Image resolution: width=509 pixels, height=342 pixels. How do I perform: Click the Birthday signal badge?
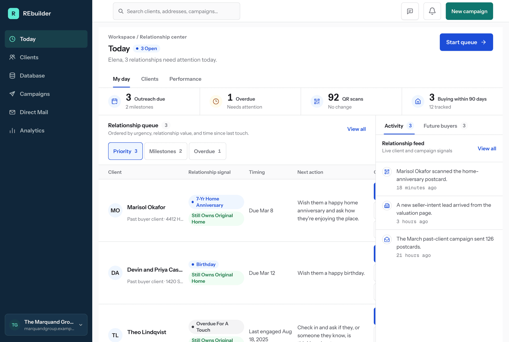point(204,264)
